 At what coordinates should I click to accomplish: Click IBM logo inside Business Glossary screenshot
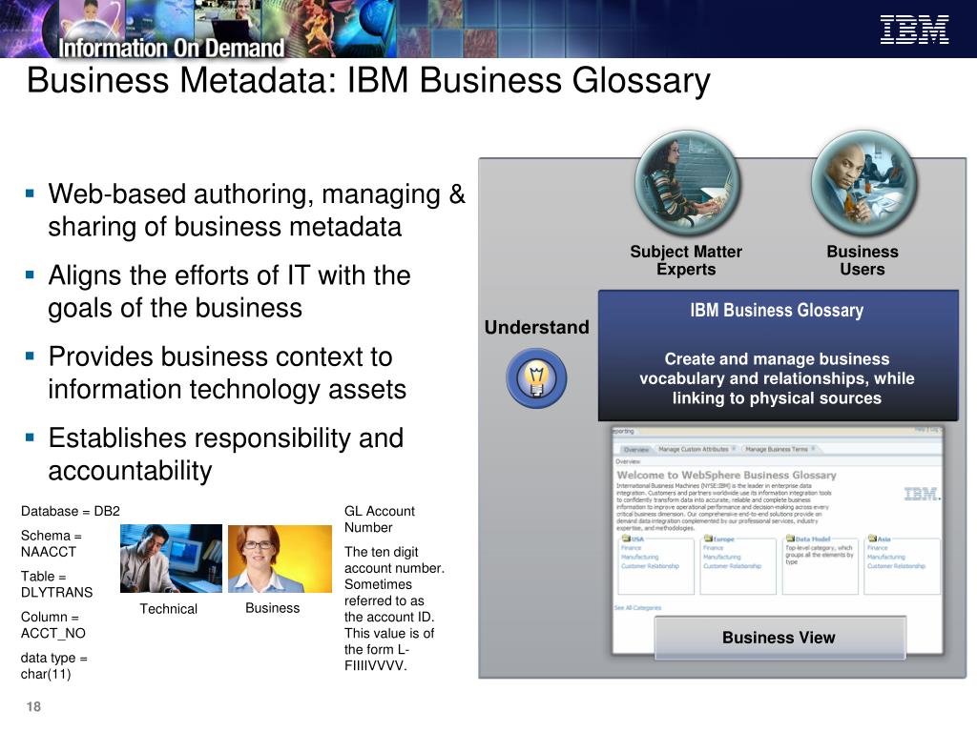(923, 495)
